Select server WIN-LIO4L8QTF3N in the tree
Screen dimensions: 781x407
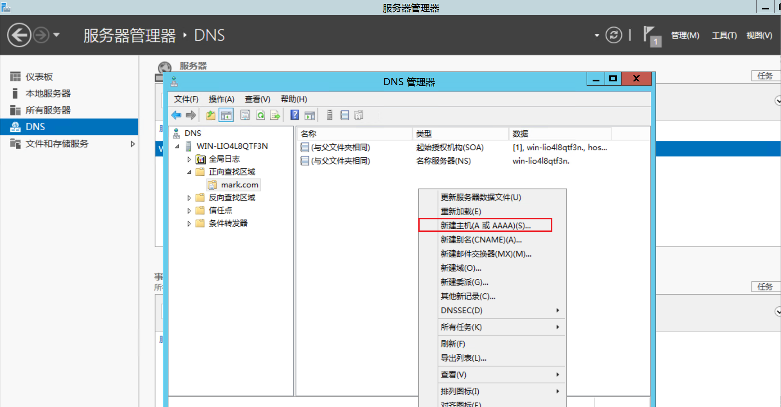[x=232, y=146]
